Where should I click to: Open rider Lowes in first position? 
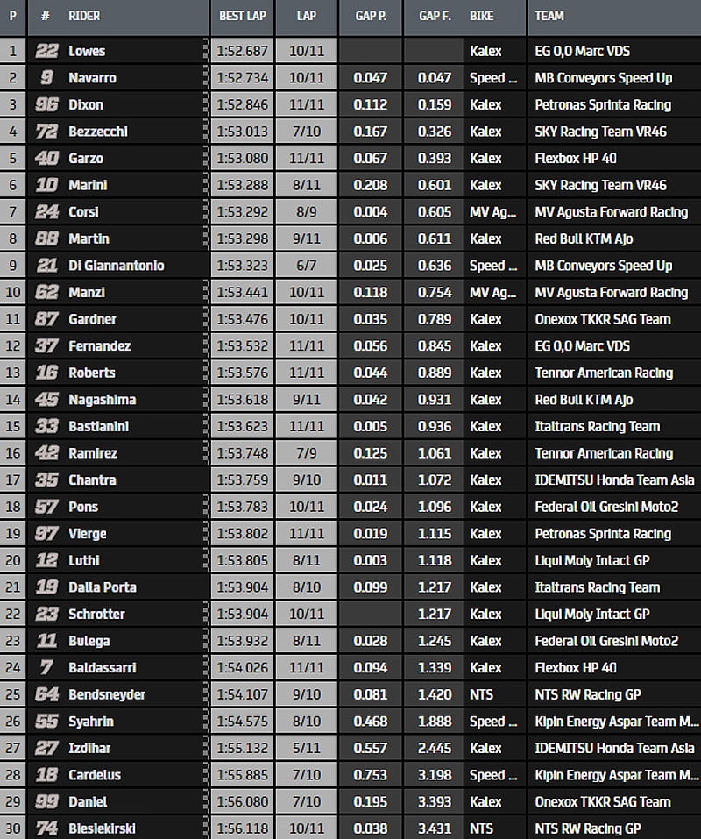[x=87, y=51]
